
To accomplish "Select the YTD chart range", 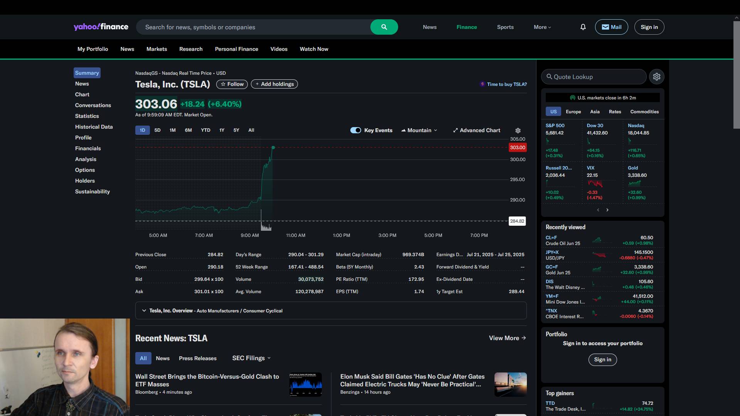I will (x=205, y=130).
